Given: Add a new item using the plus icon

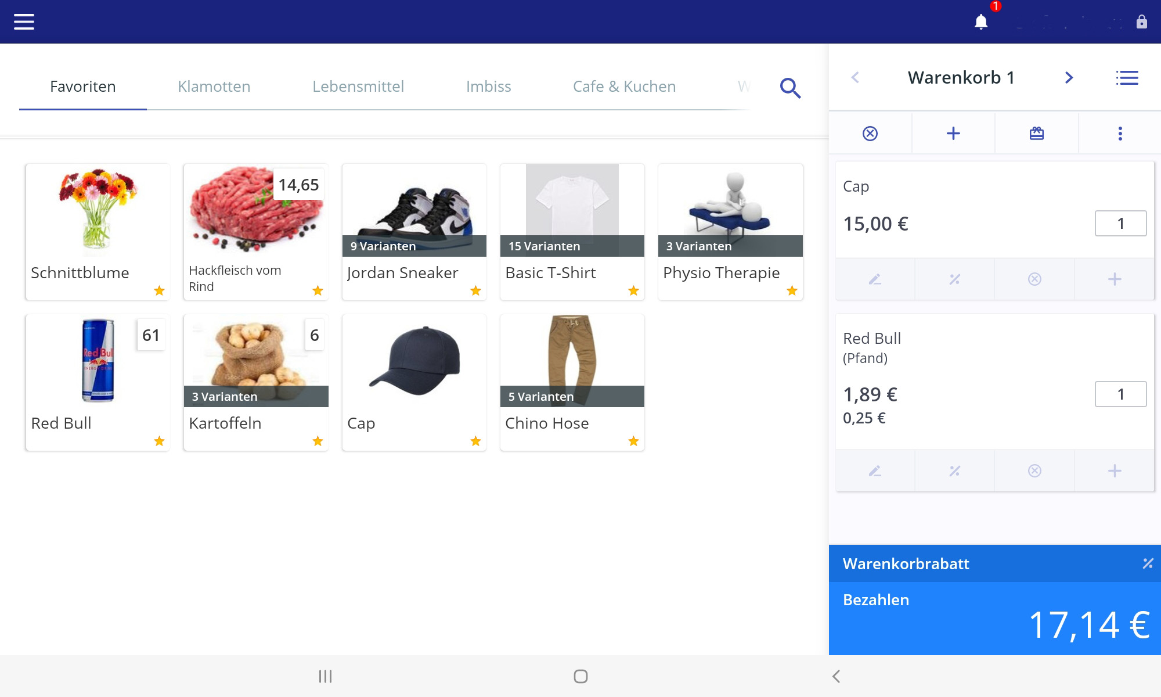Looking at the screenshot, I should (x=953, y=133).
